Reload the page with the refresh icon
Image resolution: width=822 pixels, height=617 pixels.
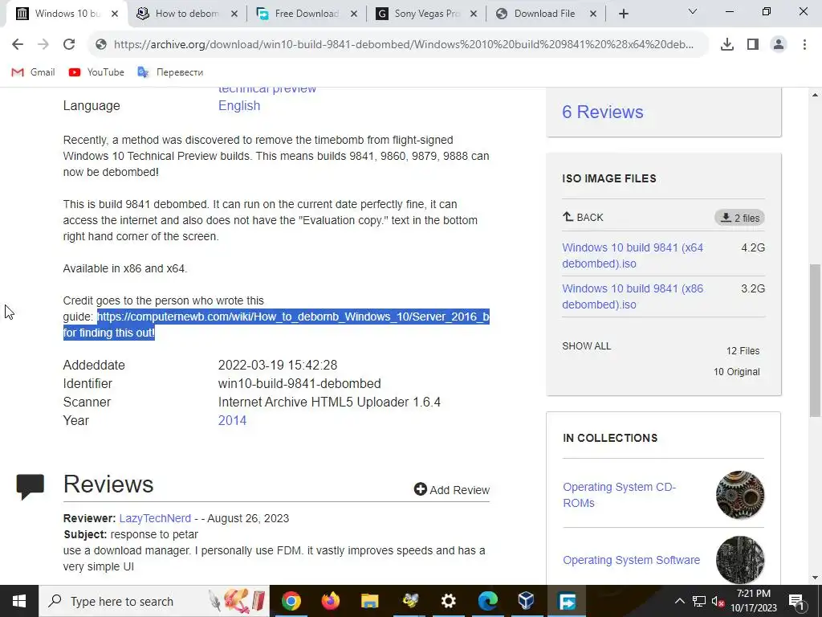click(x=69, y=45)
